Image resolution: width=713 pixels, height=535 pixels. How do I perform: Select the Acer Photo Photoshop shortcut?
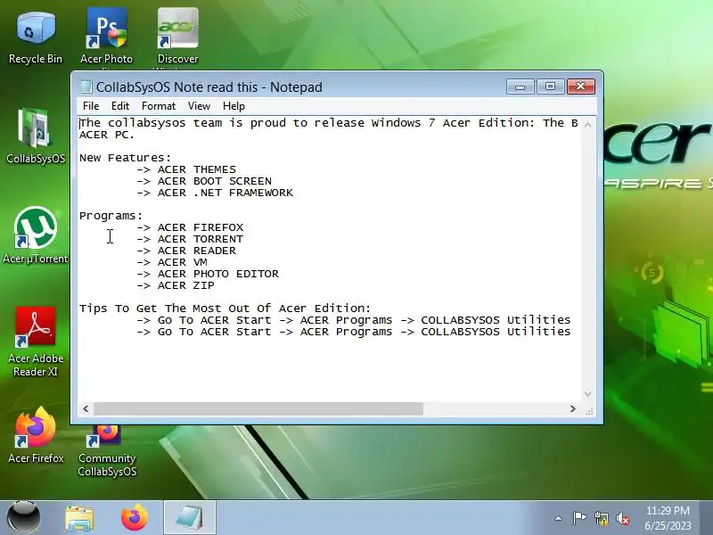click(x=106, y=37)
